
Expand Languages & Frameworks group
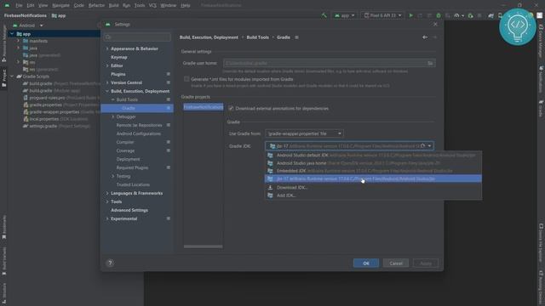[107, 193]
